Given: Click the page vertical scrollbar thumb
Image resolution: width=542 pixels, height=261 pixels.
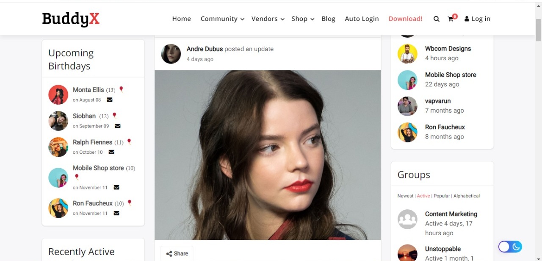Looking at the screenshot, I should [539, 30].
